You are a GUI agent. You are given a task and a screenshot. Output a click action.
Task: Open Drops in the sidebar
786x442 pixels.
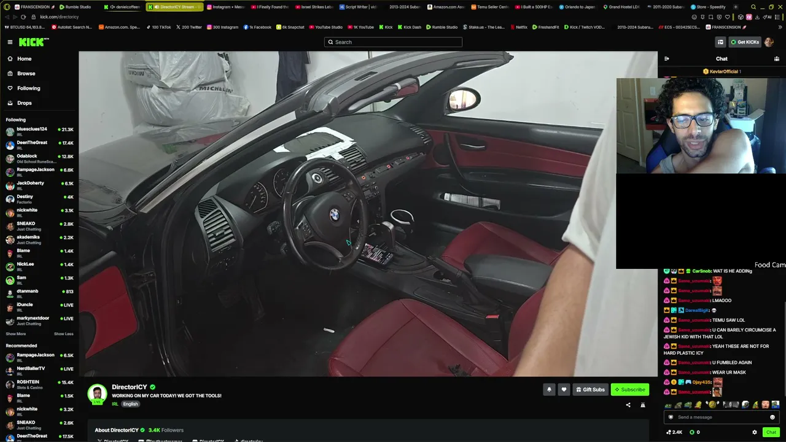[x=24, y=103]
